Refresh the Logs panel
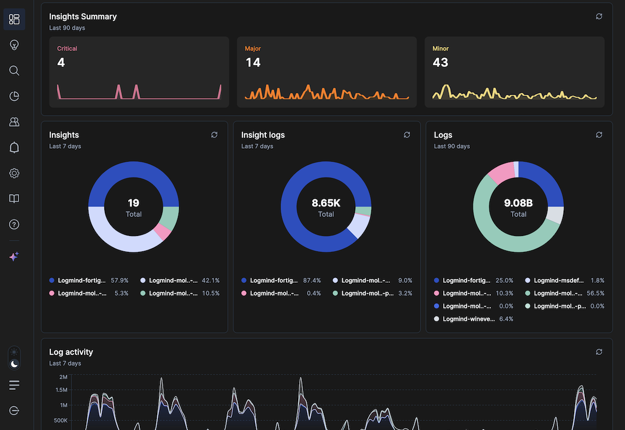The height and width of the screenshot is (430, 625). 599,135
